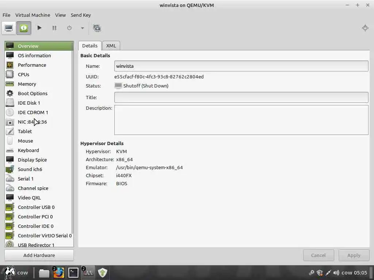Viewport: 374px width, 280px height.
Task: Open the file manager from taskbar
Action: click(x=44, y=273)
